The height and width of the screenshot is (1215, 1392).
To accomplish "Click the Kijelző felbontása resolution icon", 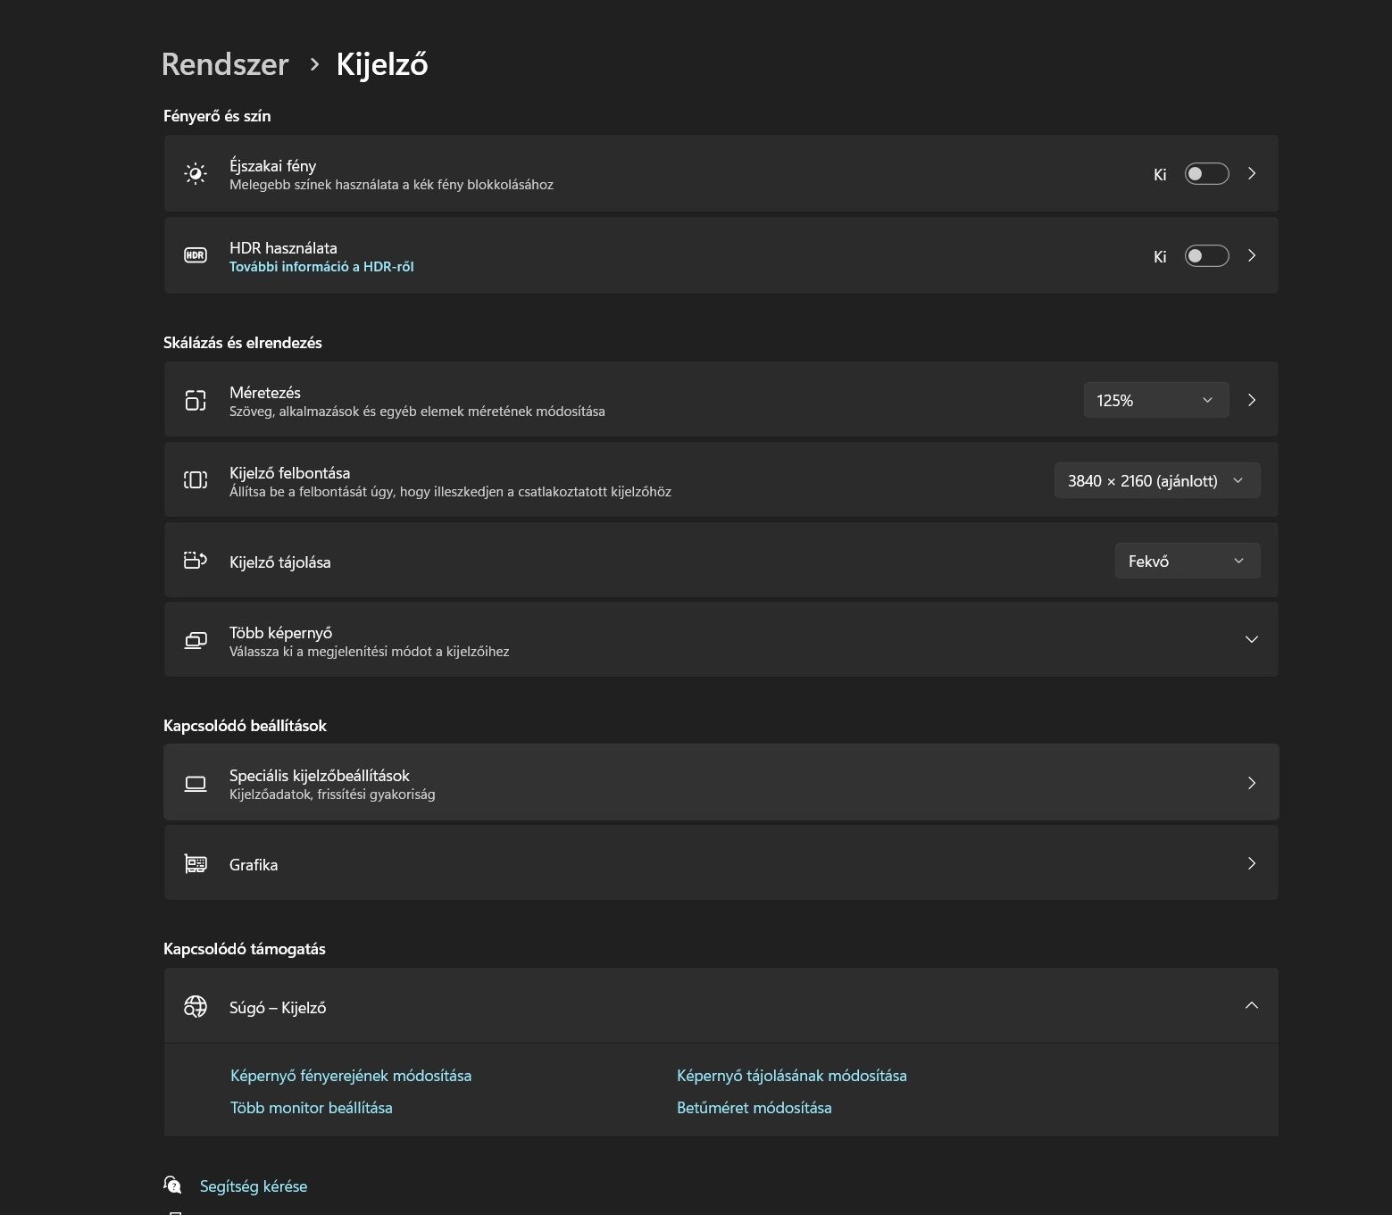I will tap(195, 480).
